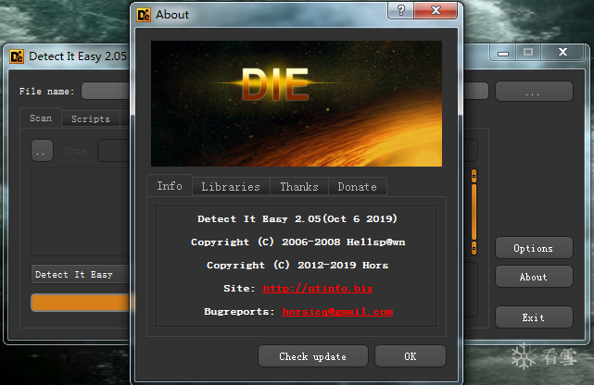The width and height of the screenshot is (594, 385).
Task: Open the Scripts tab in main window
Action: [91, 118]
